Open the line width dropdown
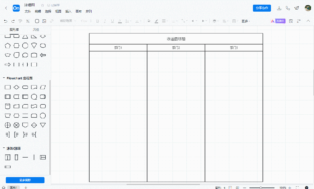The image size is (314, 189). click(165, 21)
